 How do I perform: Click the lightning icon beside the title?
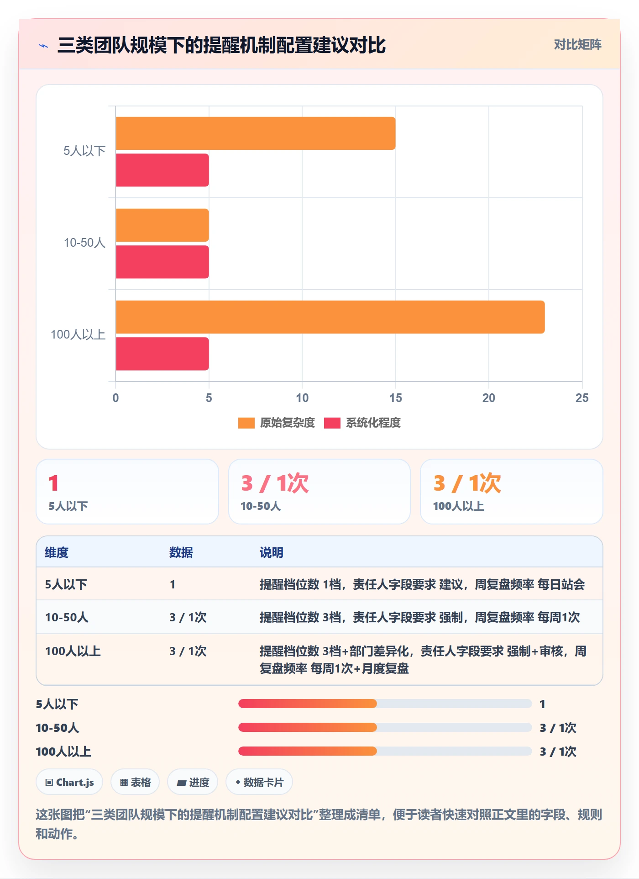click(x=43, y=46)
